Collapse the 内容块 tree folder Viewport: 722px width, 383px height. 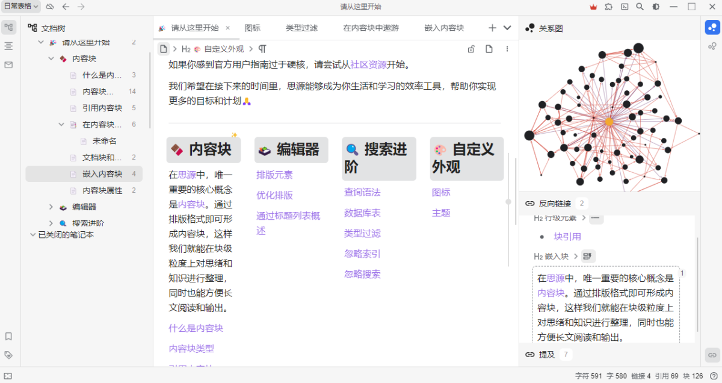click(x=51, y=59)
